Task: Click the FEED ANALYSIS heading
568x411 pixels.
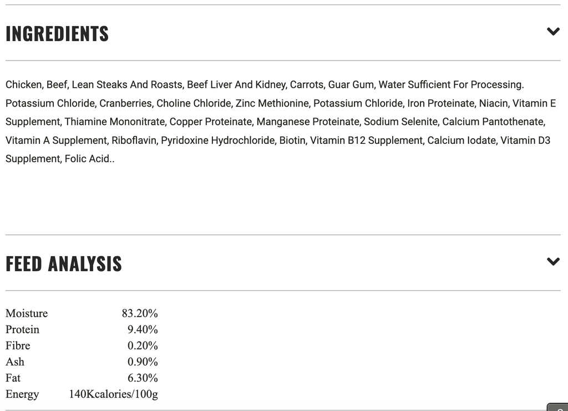Action: (x=63, y=263)
